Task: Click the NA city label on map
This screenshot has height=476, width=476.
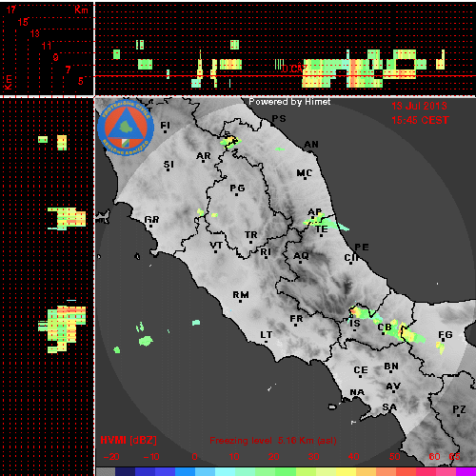Action: pyautogui.click(x=357, y=392)
